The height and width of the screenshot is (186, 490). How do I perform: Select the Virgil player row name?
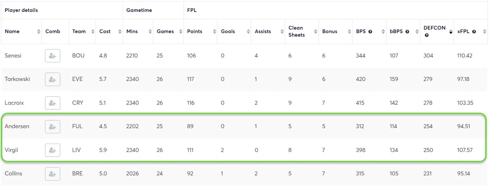11,150
